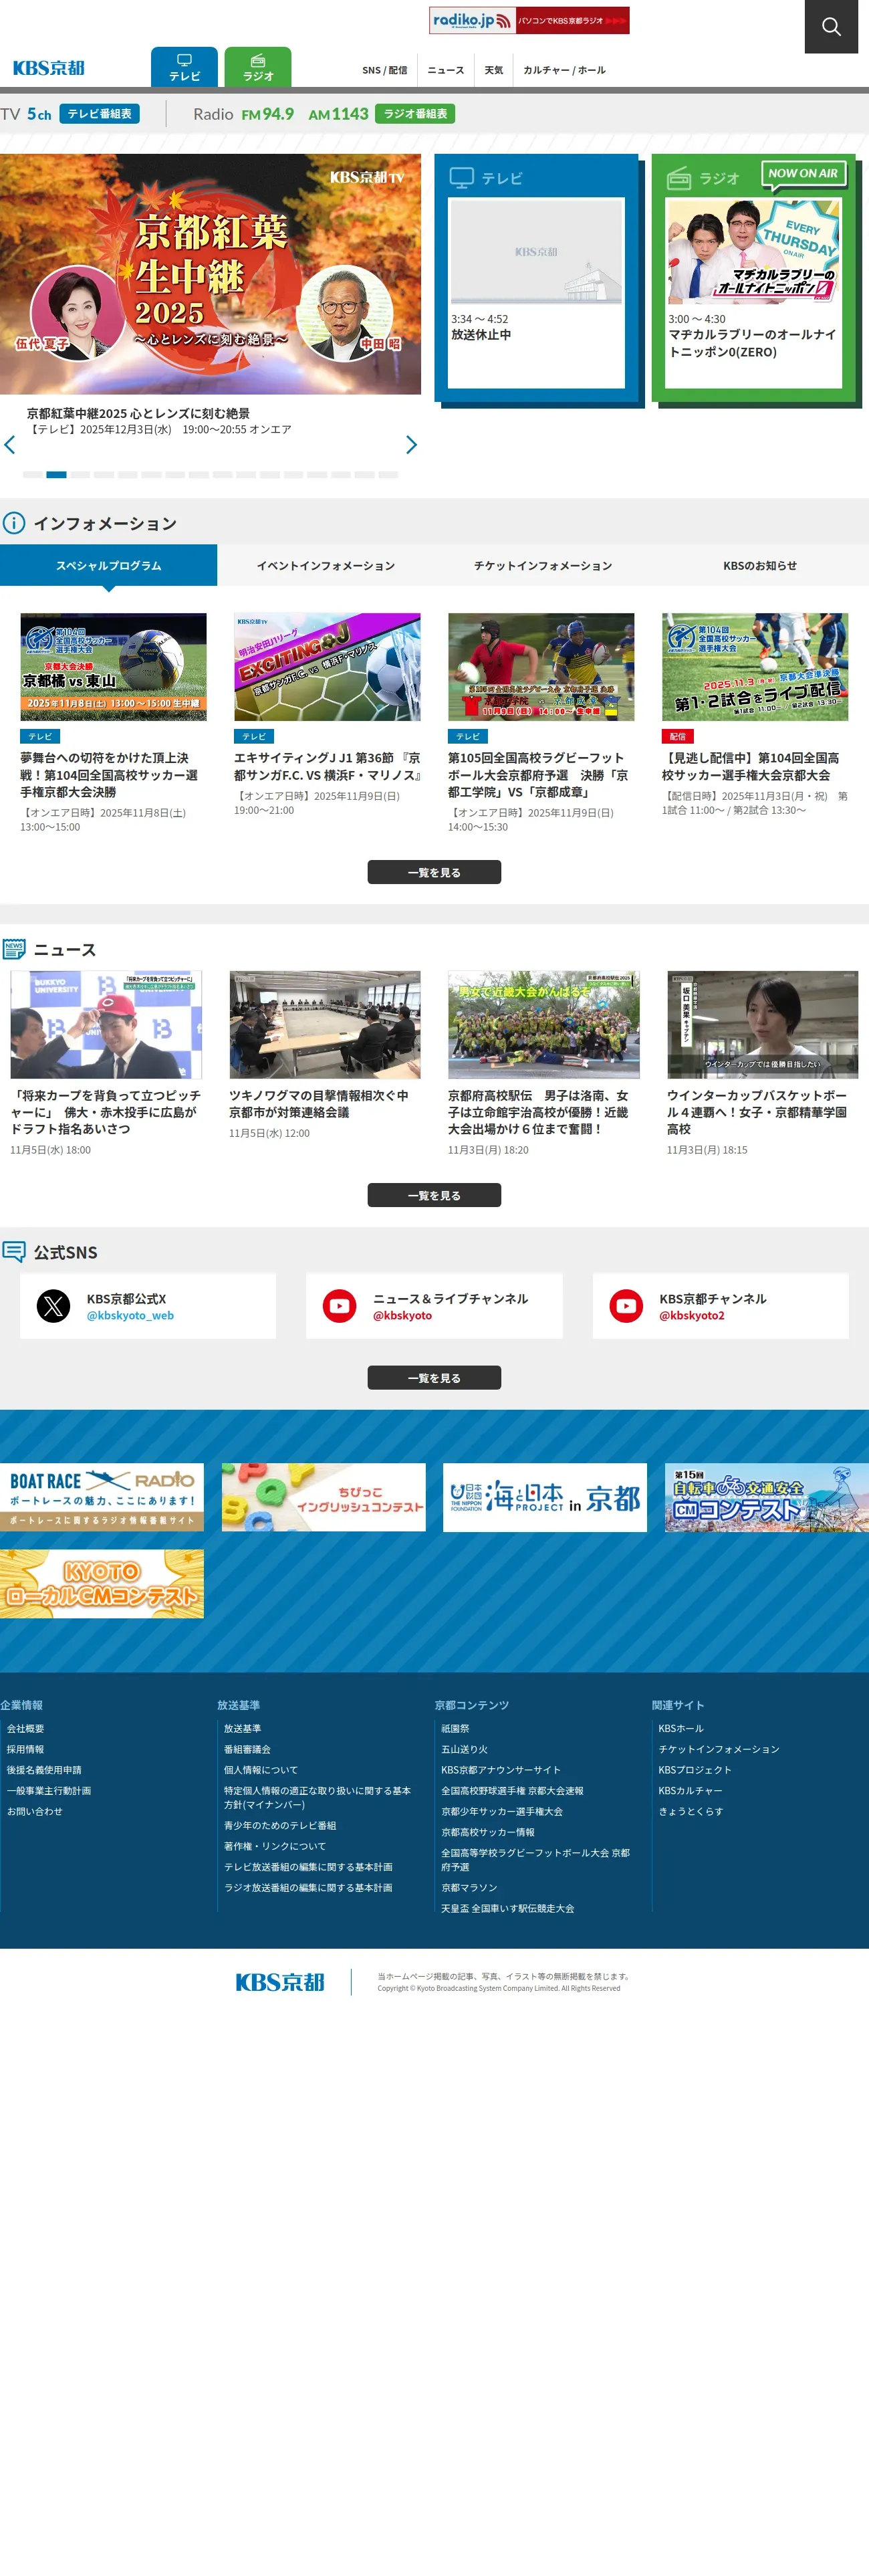Open the radiko.jp banner
The width and height of the screenshot is (869, 2576).
click(529, 20)
